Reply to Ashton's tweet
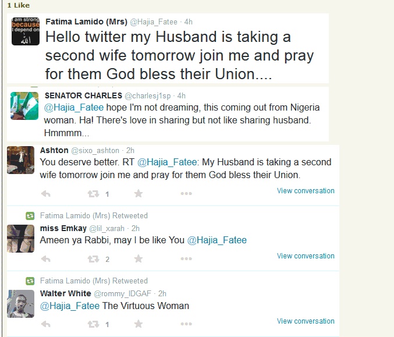Screen dimensions: 394x337 pos(46,194)
